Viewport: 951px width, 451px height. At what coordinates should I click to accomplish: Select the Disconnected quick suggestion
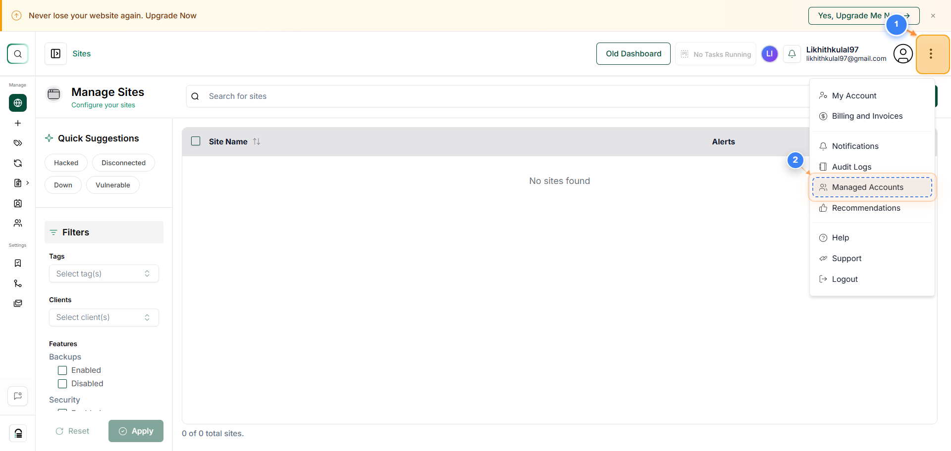123,163
